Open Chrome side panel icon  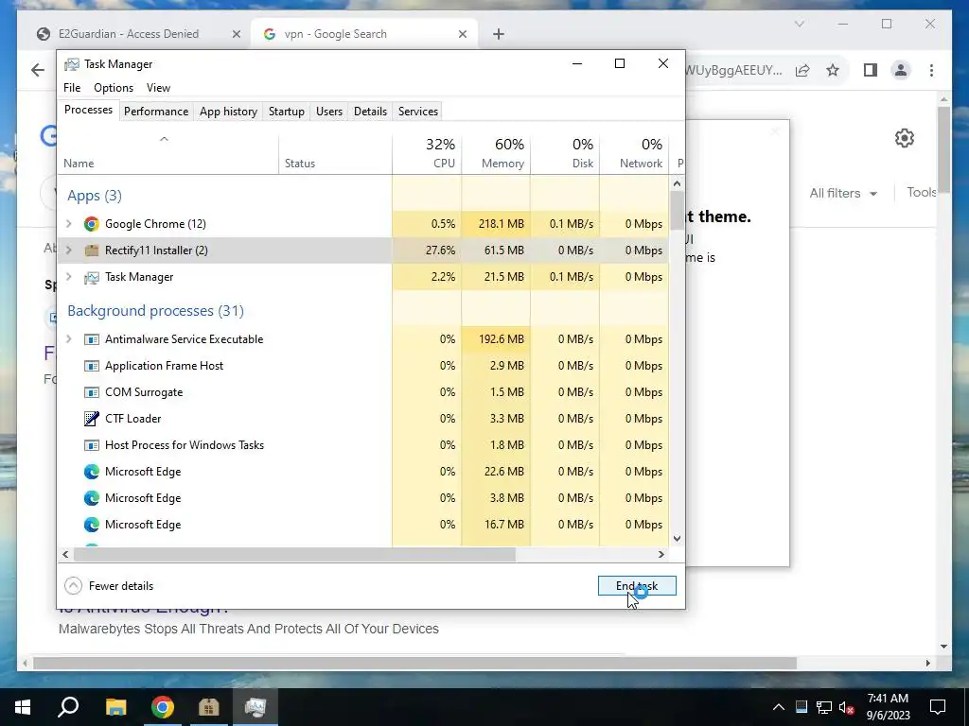(x=871, y=70)
